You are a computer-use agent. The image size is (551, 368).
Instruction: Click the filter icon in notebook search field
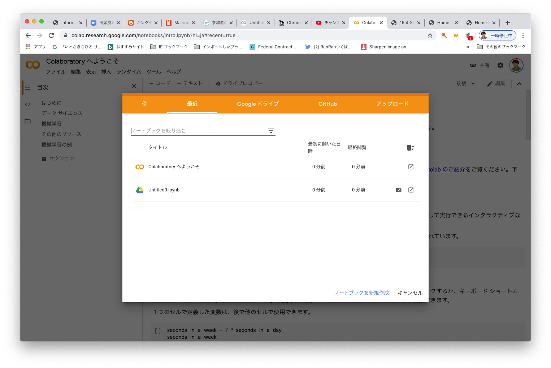(x=271, y=131)
